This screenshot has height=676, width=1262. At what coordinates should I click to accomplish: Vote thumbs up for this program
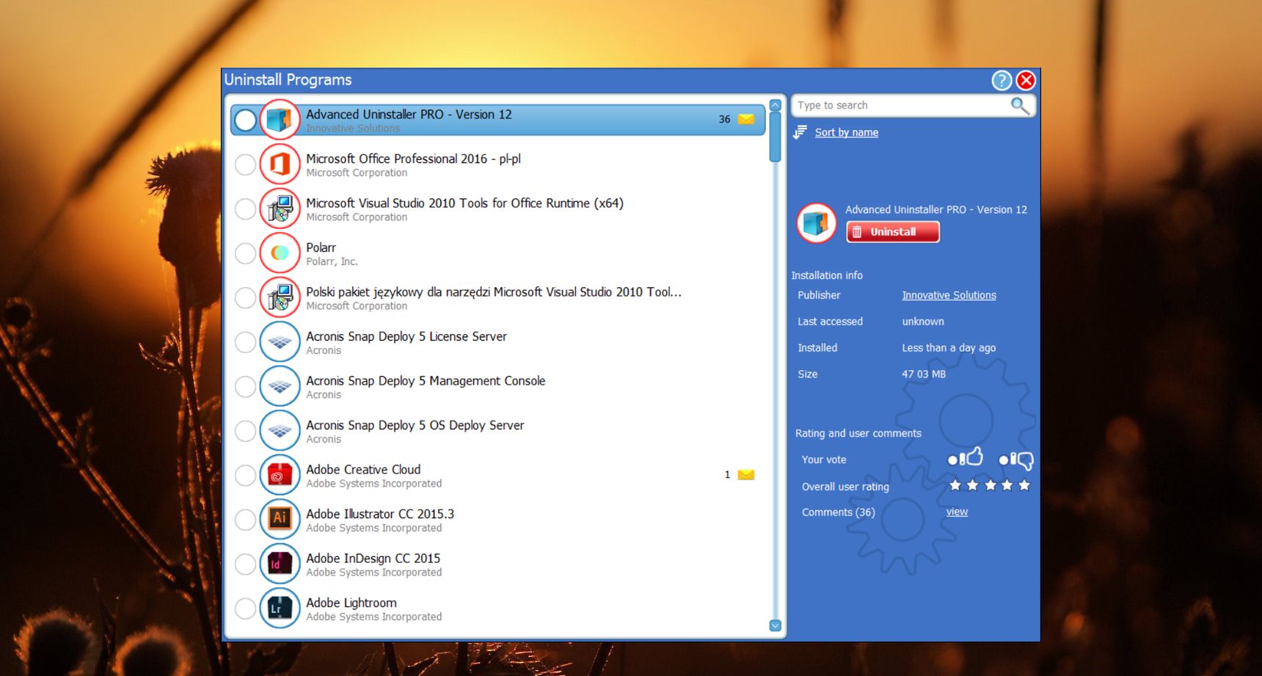click(x=966, y=457)
